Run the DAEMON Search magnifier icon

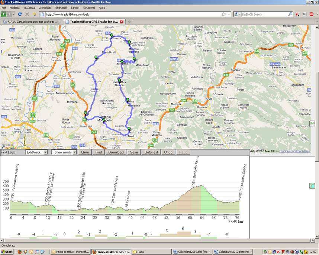point(290,14)
